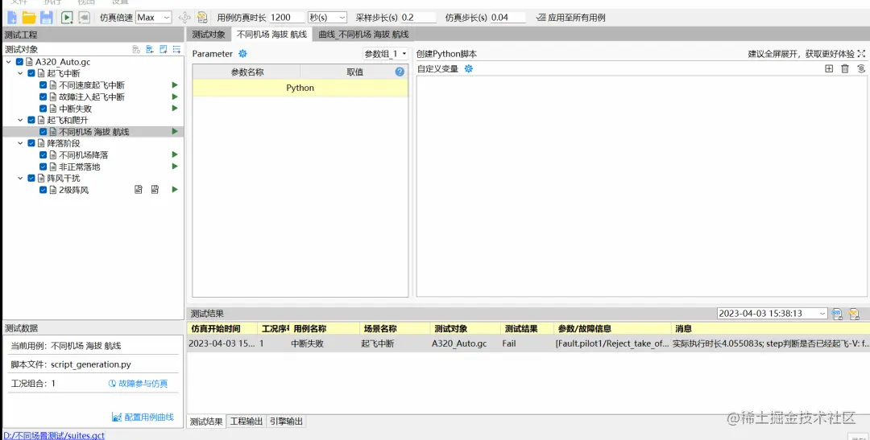Toggle the 不同速度起飞中断 checkbox
The height and width of the screenshot is (440, 870).
(43, 85)
